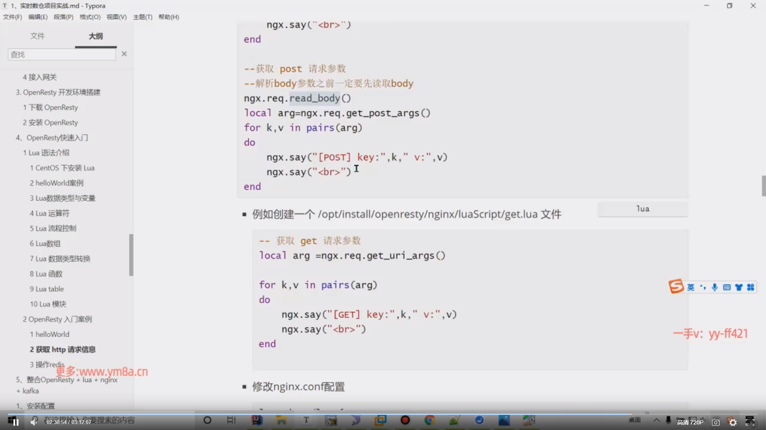Change code block language lua field

coord(642,209)
